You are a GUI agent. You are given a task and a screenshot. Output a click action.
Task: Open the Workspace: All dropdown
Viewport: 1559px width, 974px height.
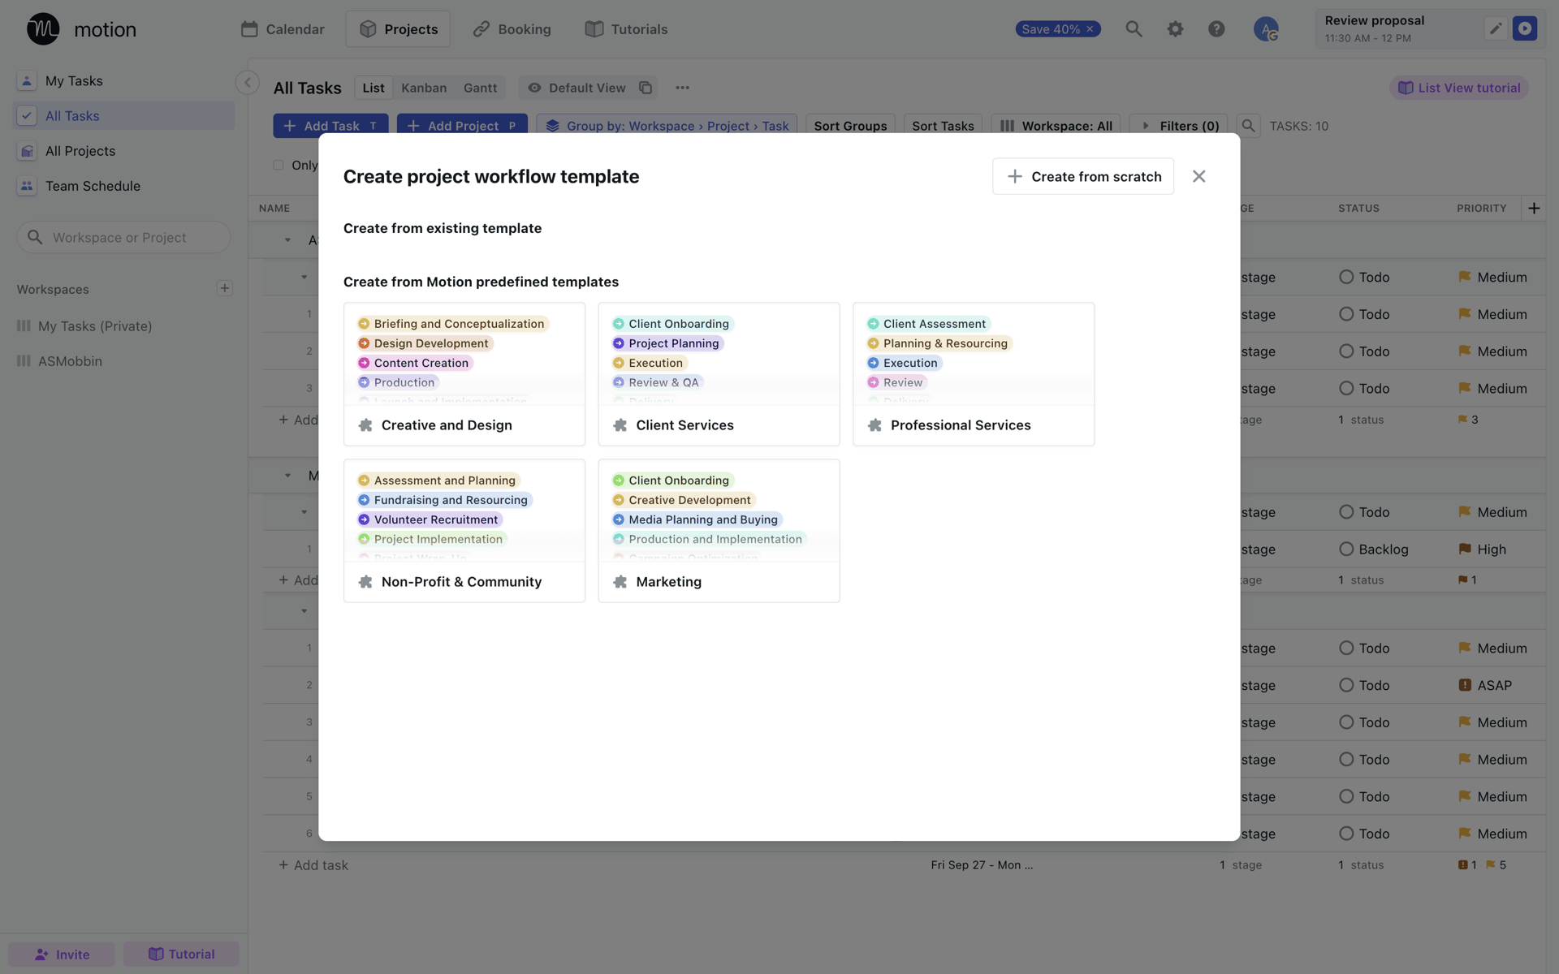tap(1056, 126)
